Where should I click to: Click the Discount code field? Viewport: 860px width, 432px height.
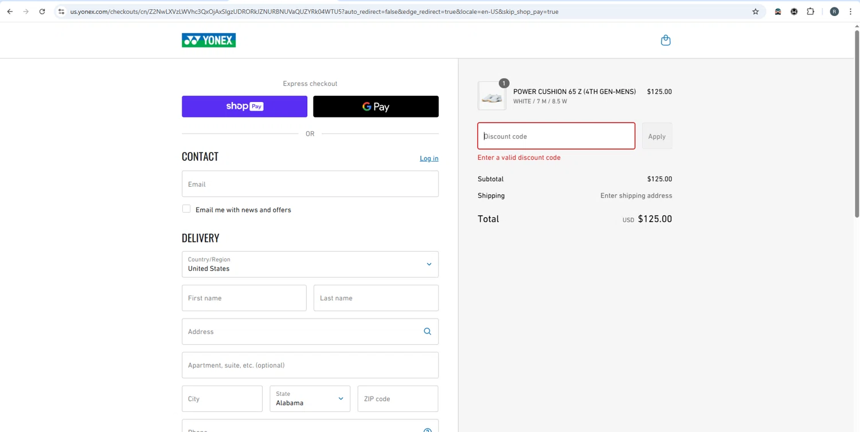(556, 136)
